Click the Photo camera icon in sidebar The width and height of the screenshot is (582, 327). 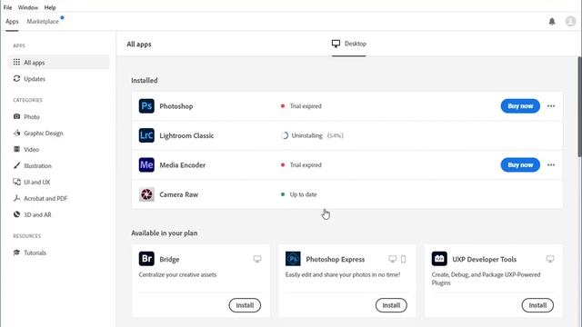tap(16, 116)
